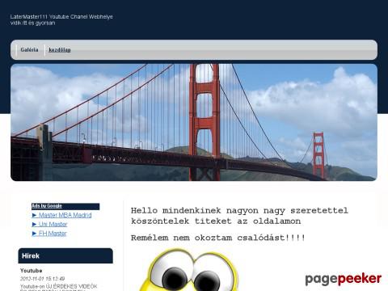The width and height of the screenshot is (388, 291).
Task: Click the arrow icon beside FH Master
Action: point(35,234)
